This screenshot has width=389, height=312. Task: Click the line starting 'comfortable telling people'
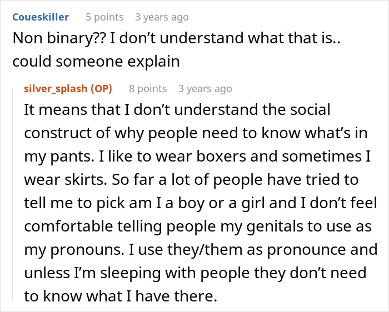point(198,227)
